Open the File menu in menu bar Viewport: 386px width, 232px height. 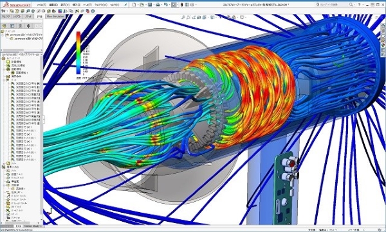tap(41, 4)
